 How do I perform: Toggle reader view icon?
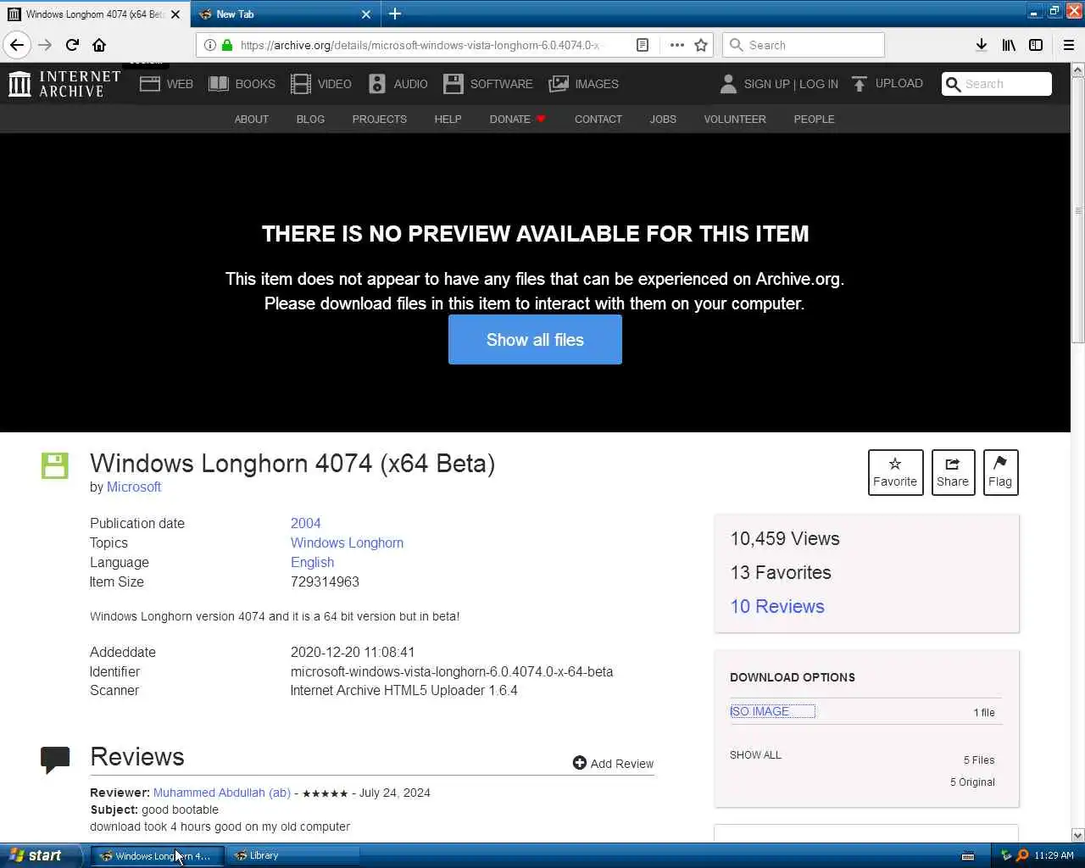(643, 45)
